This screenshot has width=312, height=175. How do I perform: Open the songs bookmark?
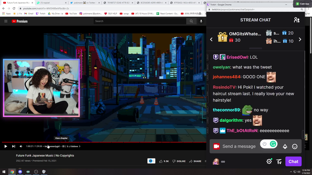click(124, 14)
